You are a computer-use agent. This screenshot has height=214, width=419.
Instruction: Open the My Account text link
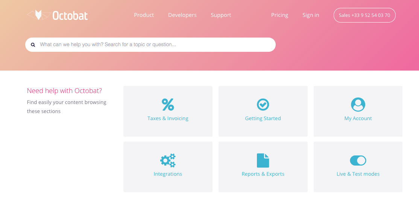tap(358, 118)
